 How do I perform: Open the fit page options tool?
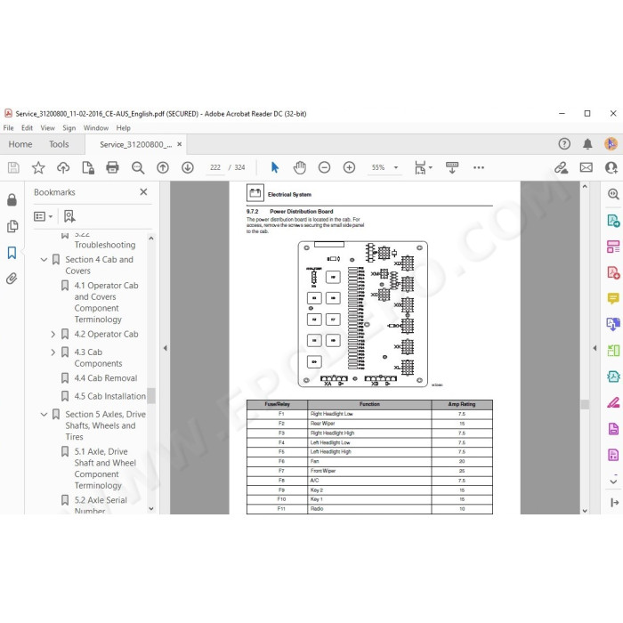(x=423, y=167)
